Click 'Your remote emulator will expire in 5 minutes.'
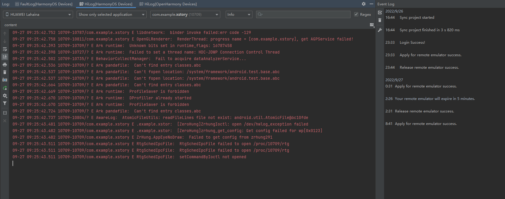 point(435,99)
